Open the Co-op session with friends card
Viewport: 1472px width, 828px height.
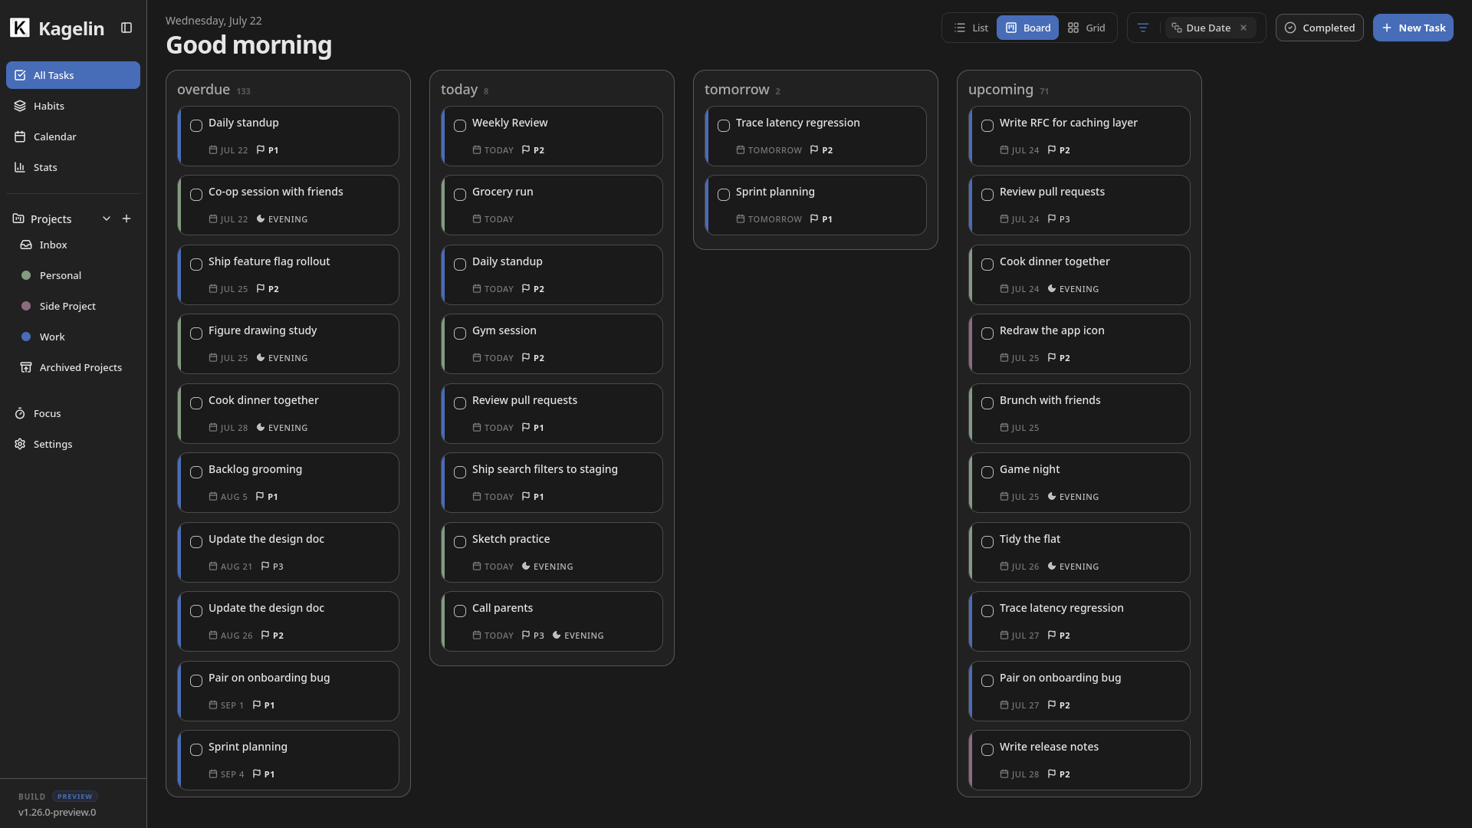tap(288, 205)
